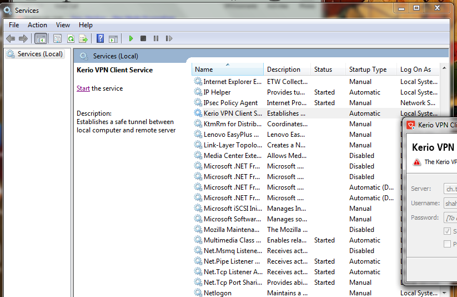Sort by the Status column header
The height and width of the screenshot is (297, 457).
[x=328, y=70]
